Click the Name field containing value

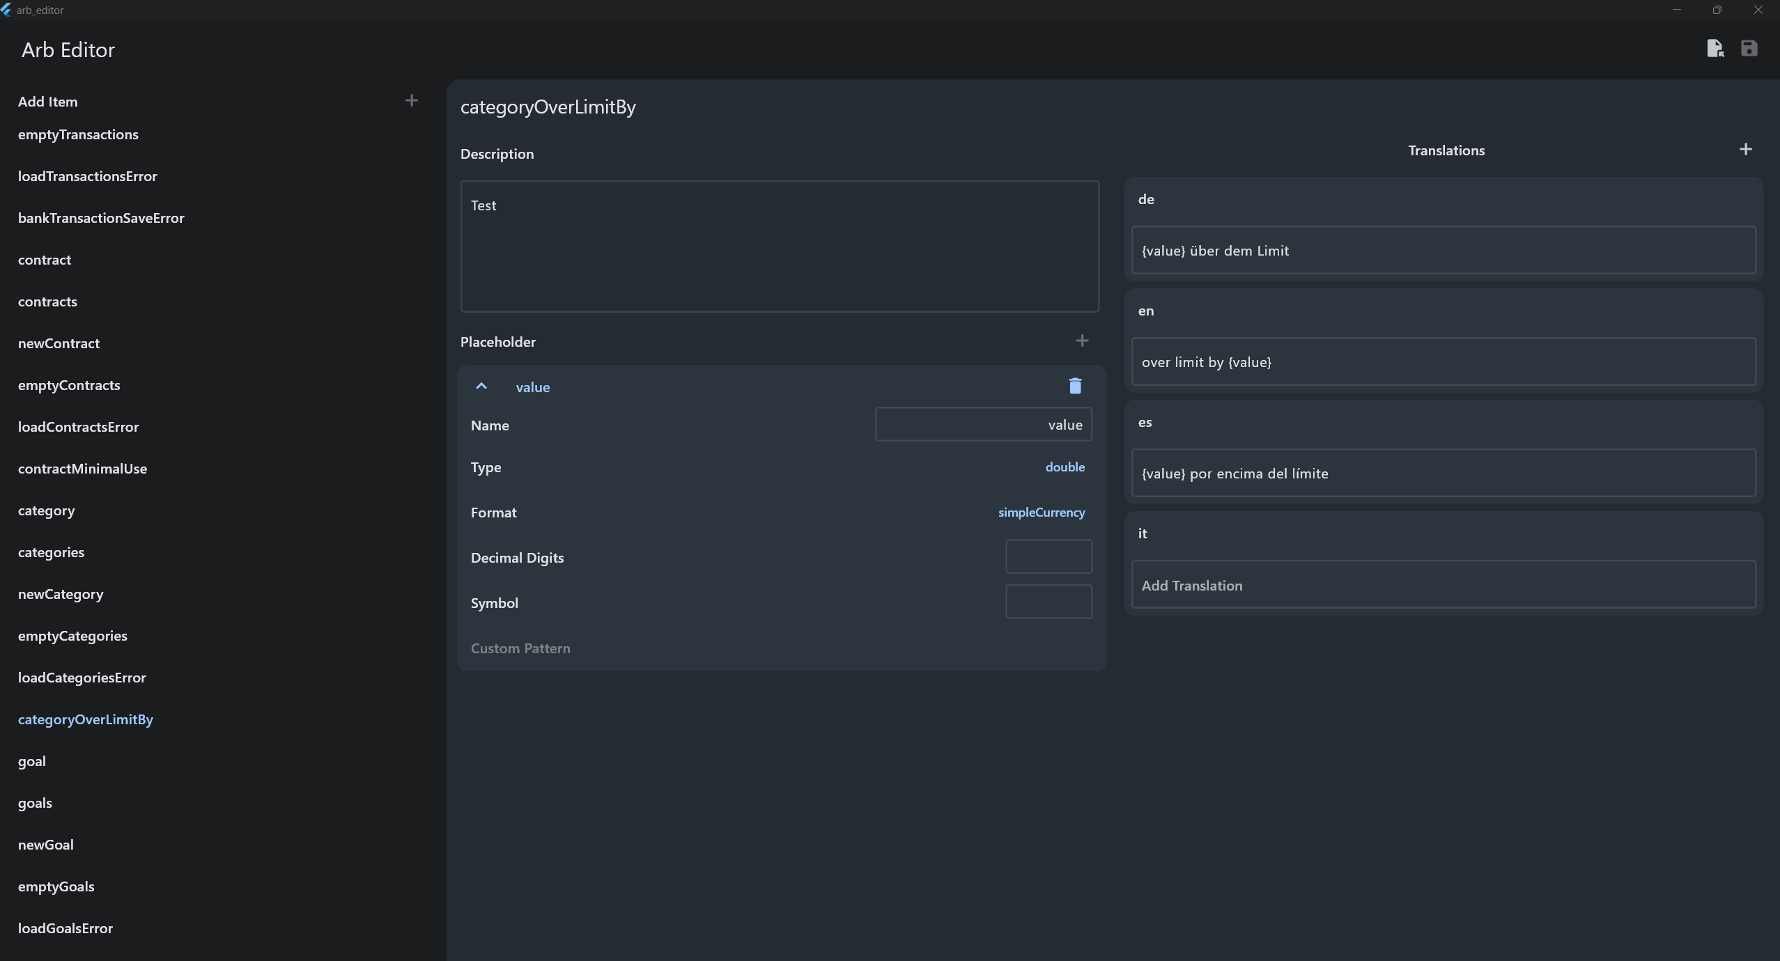pos(983,425)
